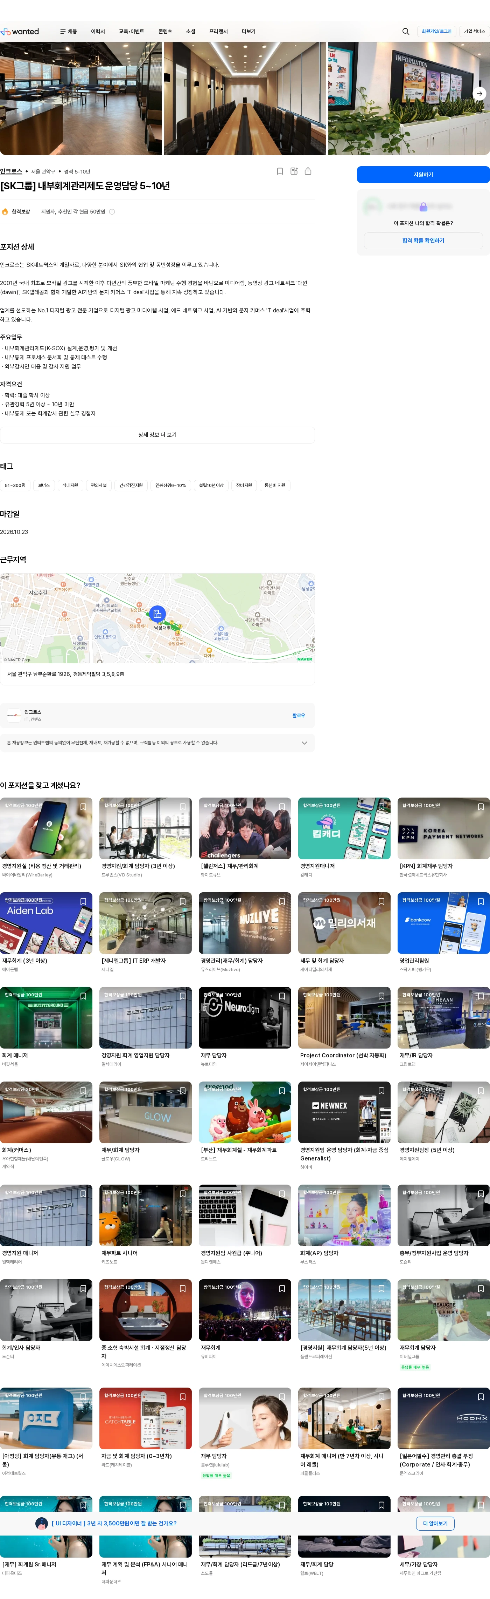Bookmark the CATCHTABLE 자금 및 회계 card
Viewport: 490px width, 1599px height.
click(183, 1397)
